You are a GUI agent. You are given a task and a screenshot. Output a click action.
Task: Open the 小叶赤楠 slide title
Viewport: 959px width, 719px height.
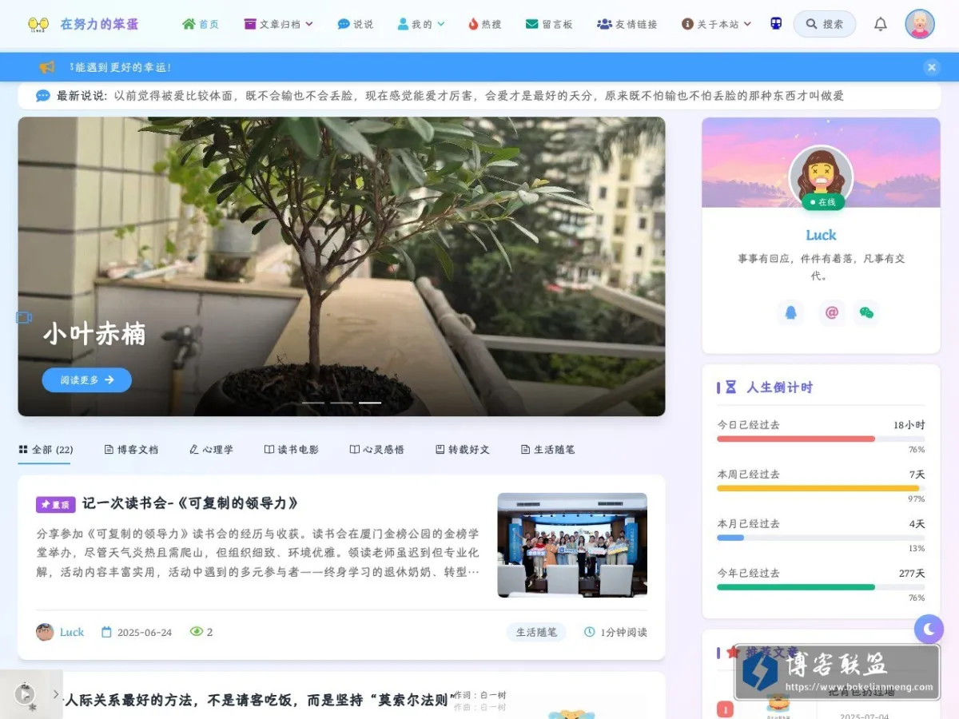tap(94, 334)
